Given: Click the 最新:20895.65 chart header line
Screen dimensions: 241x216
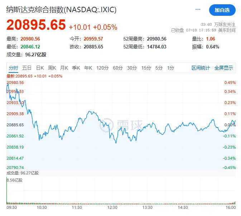Looking at the screenshot, I should pos(34,76).
